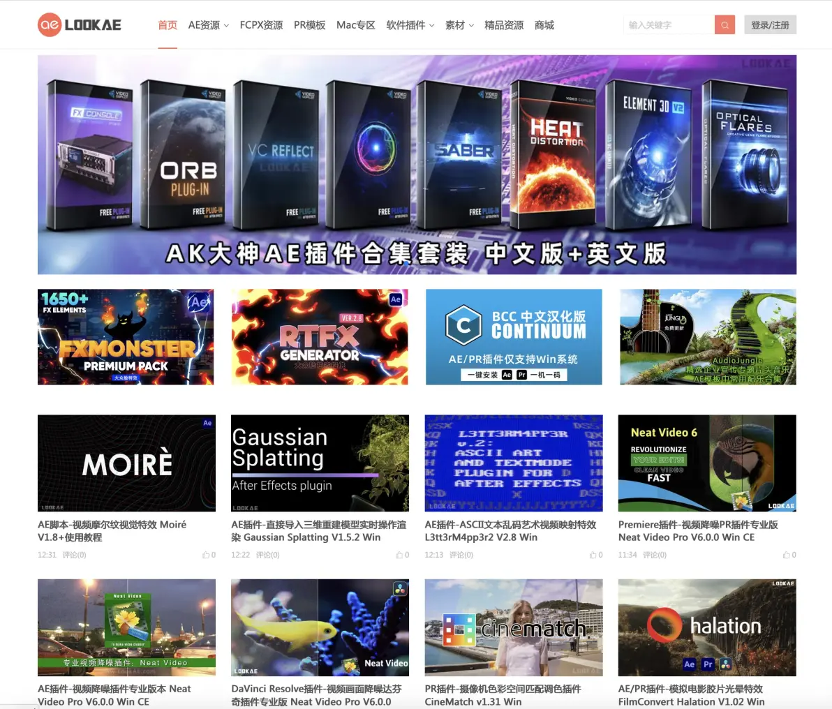Viewport: 832px width, 709px height.
Task: Click the orange search magnifier button
Action: point(725,25)
